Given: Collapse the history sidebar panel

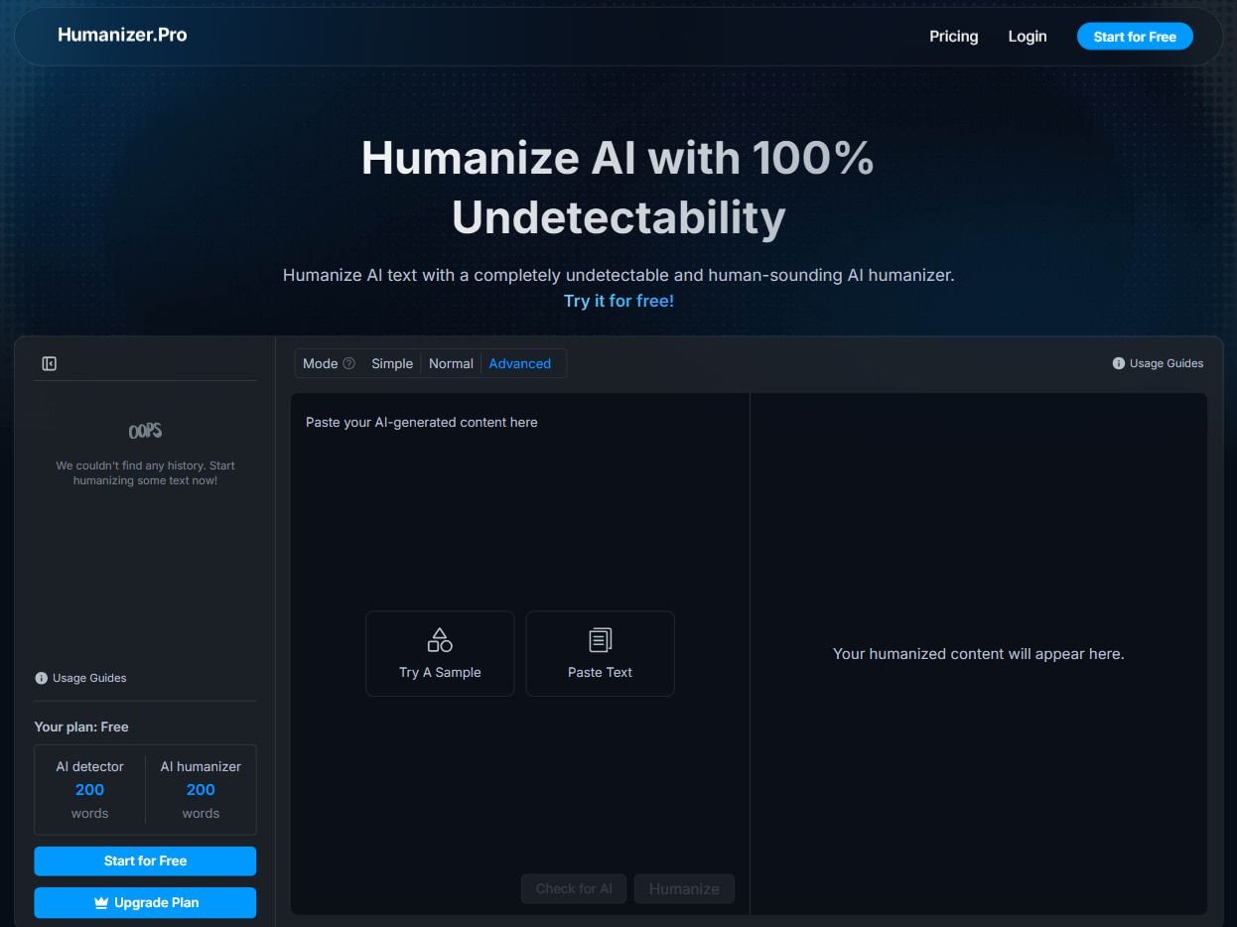Looking at the screenshot, I should click(x=49, y=363).
